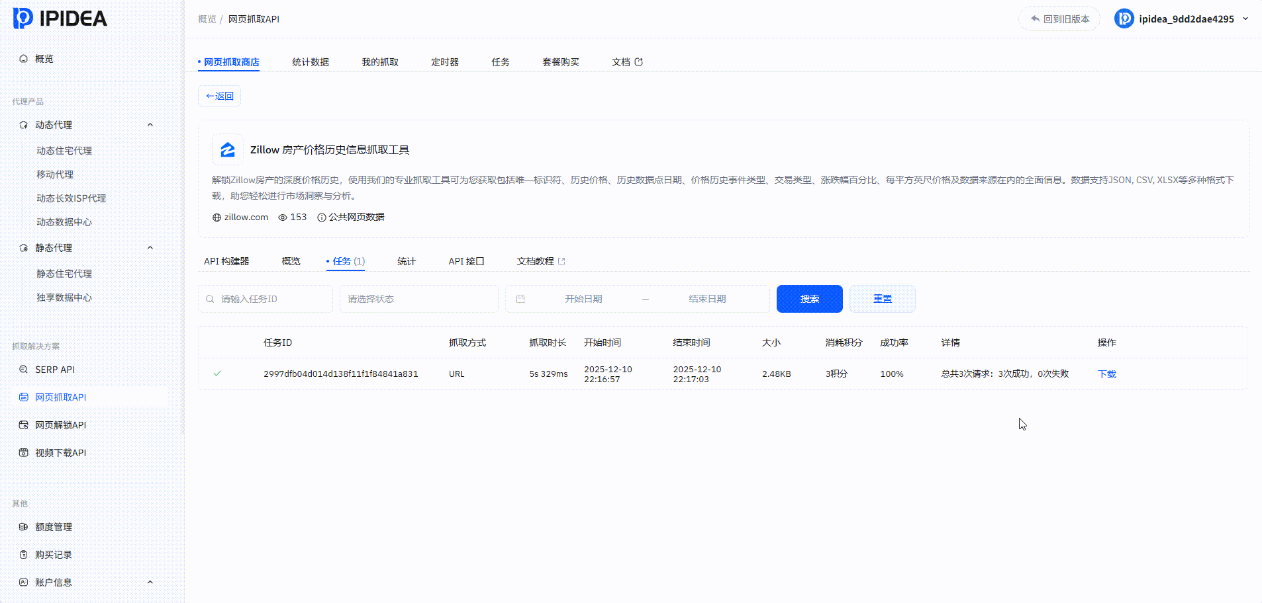
Task: Click the 网页解锁API sidebar icon
Action: [24, 425]
